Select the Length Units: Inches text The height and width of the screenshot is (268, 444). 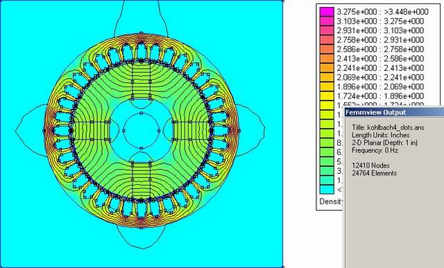pos(381,135)
